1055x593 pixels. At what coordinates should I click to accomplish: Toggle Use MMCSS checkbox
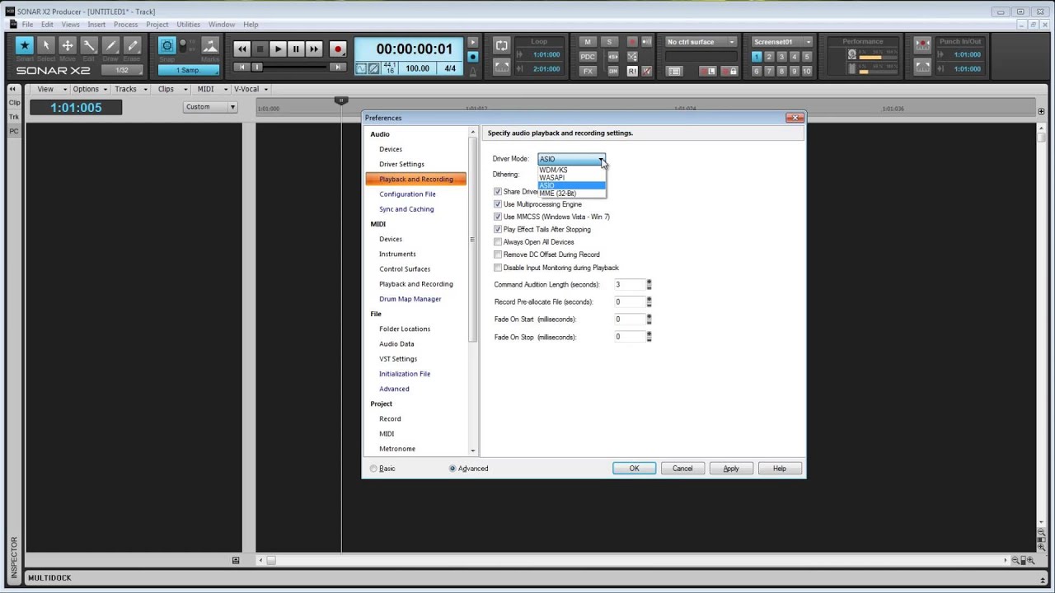point(498,217)
